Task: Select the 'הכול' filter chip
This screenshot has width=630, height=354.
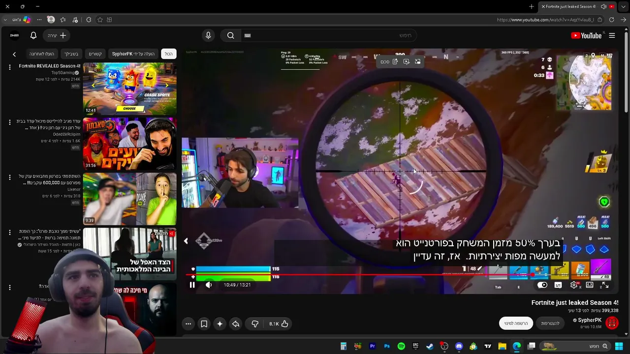Action: pyautogui.click(x=168, y=54)
